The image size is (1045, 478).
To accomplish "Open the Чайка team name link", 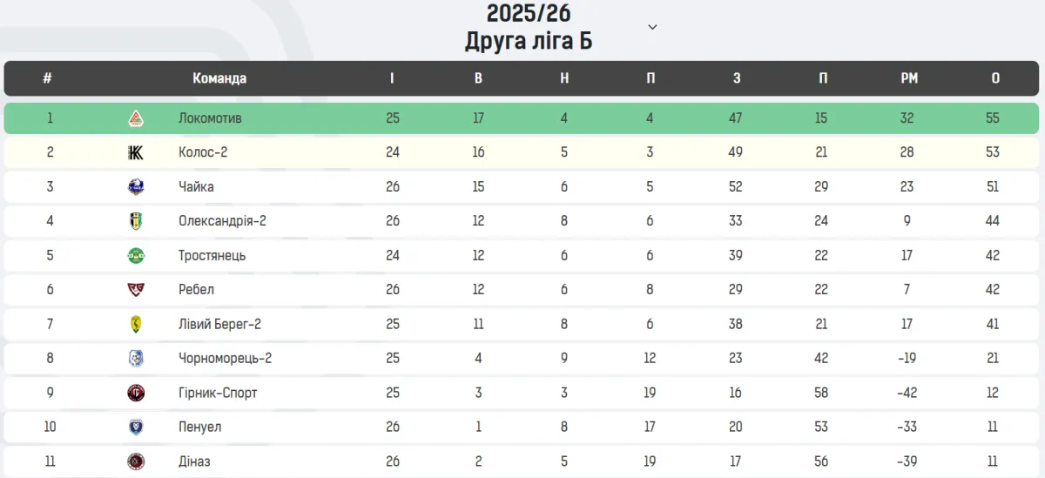I will (196, 187).
